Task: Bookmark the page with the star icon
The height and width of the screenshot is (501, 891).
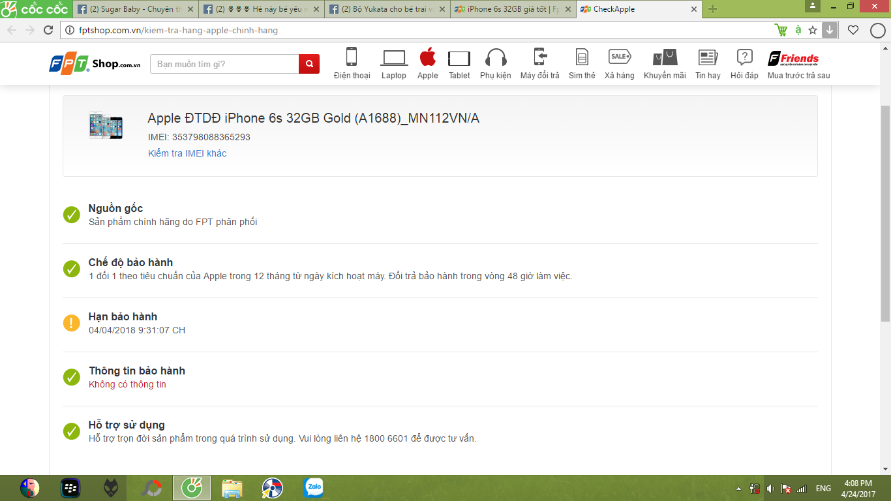Action: (x=813, y=30)
